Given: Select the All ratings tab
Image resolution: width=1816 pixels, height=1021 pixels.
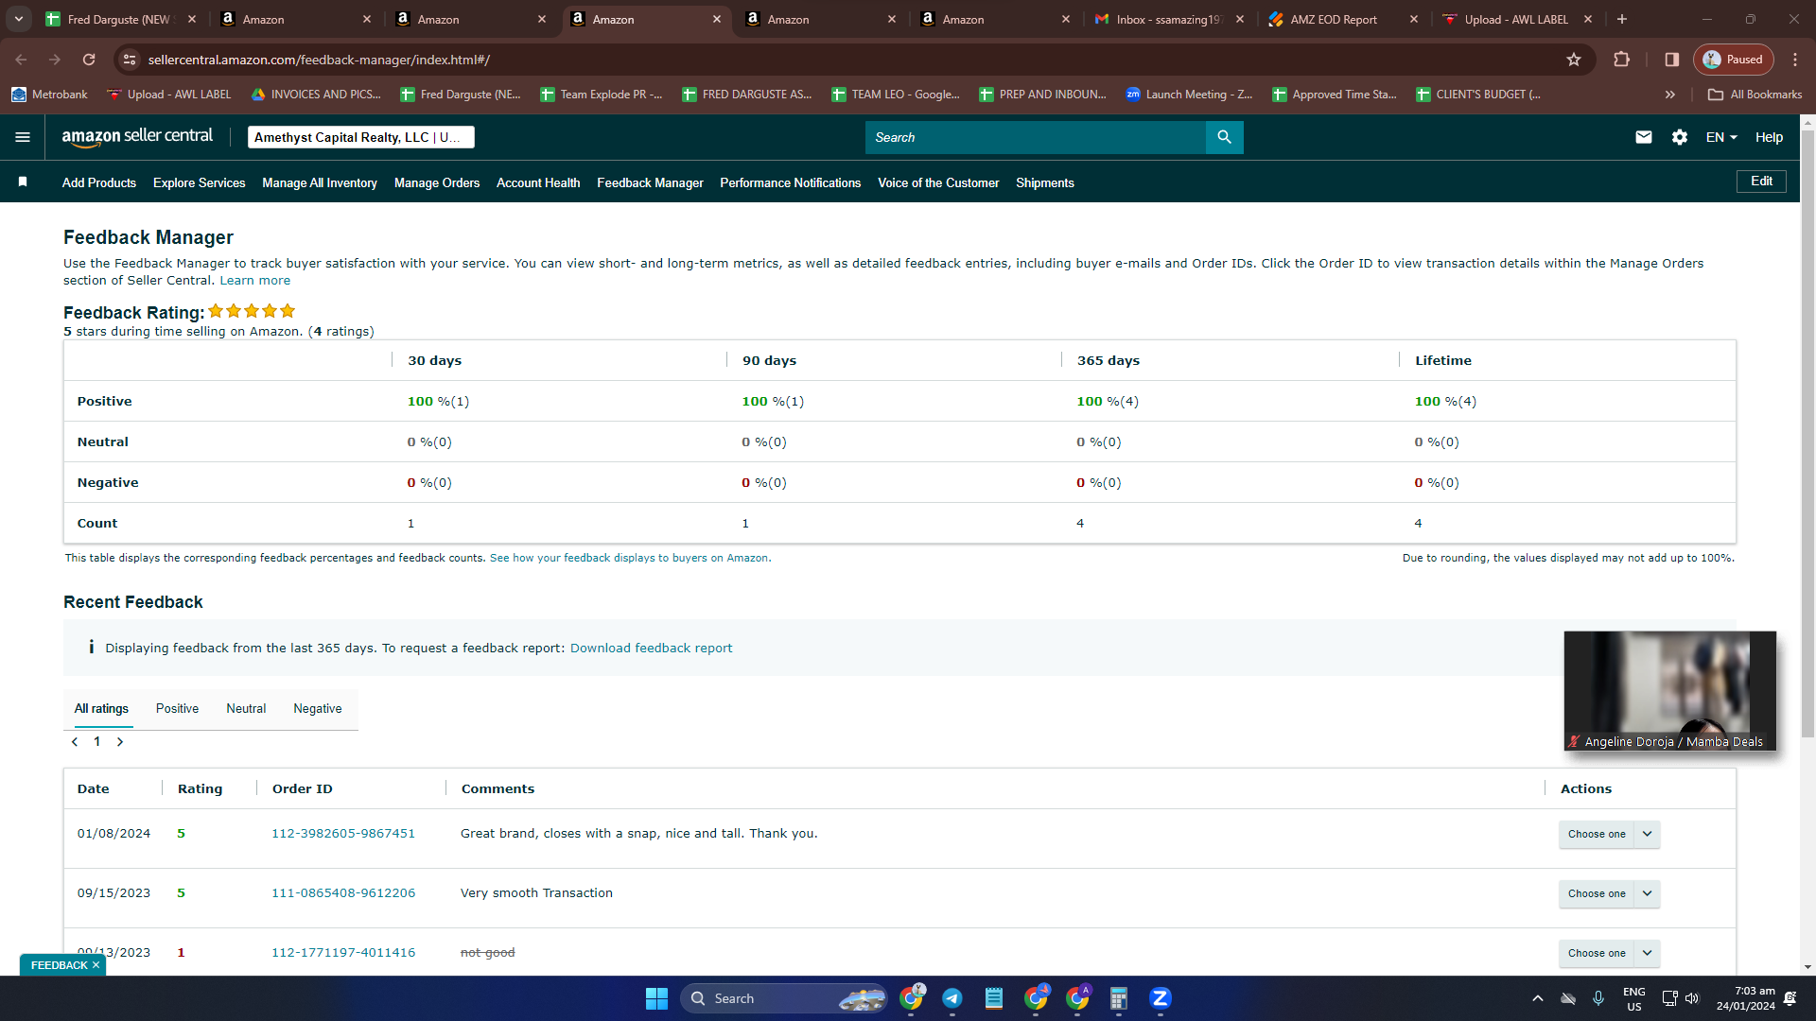Looking at the screenshot, I should (101, 709).
